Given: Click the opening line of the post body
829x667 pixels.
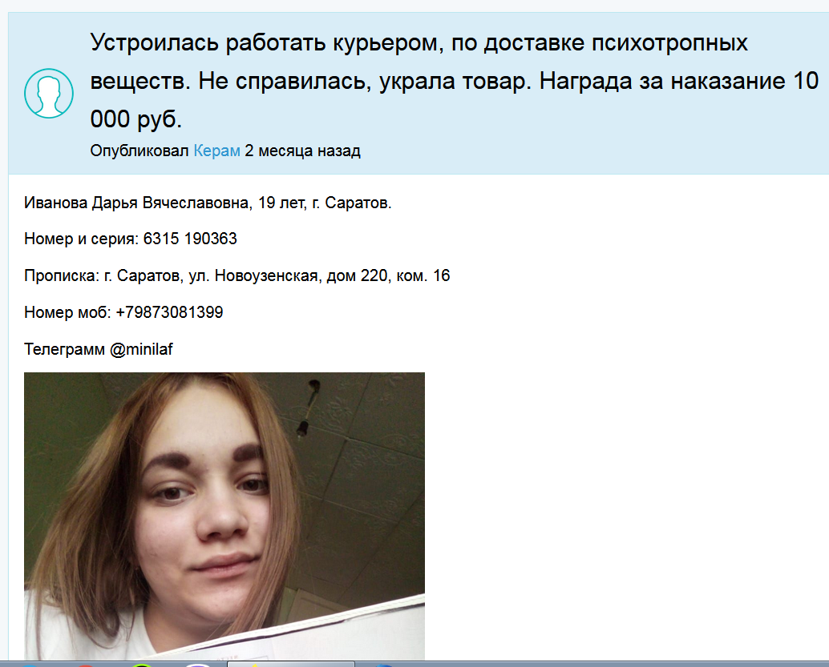Looking at the screenshot, I should (208, 203).
